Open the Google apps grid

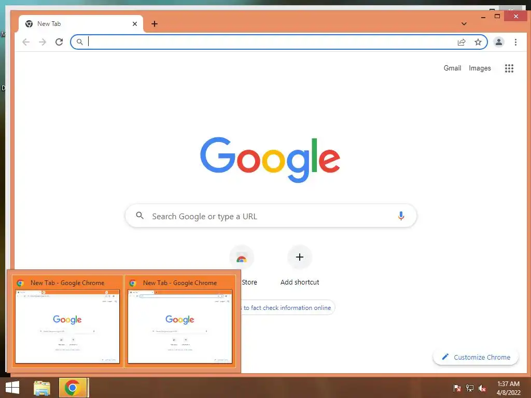tap(509, 68)
